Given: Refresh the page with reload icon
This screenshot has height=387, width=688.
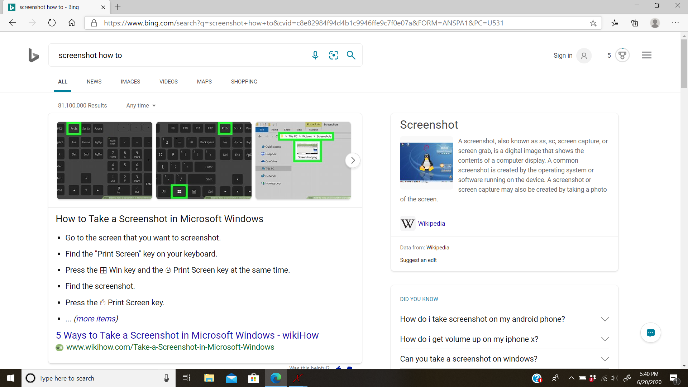Looking at the screenshot, I should [52, 23].
